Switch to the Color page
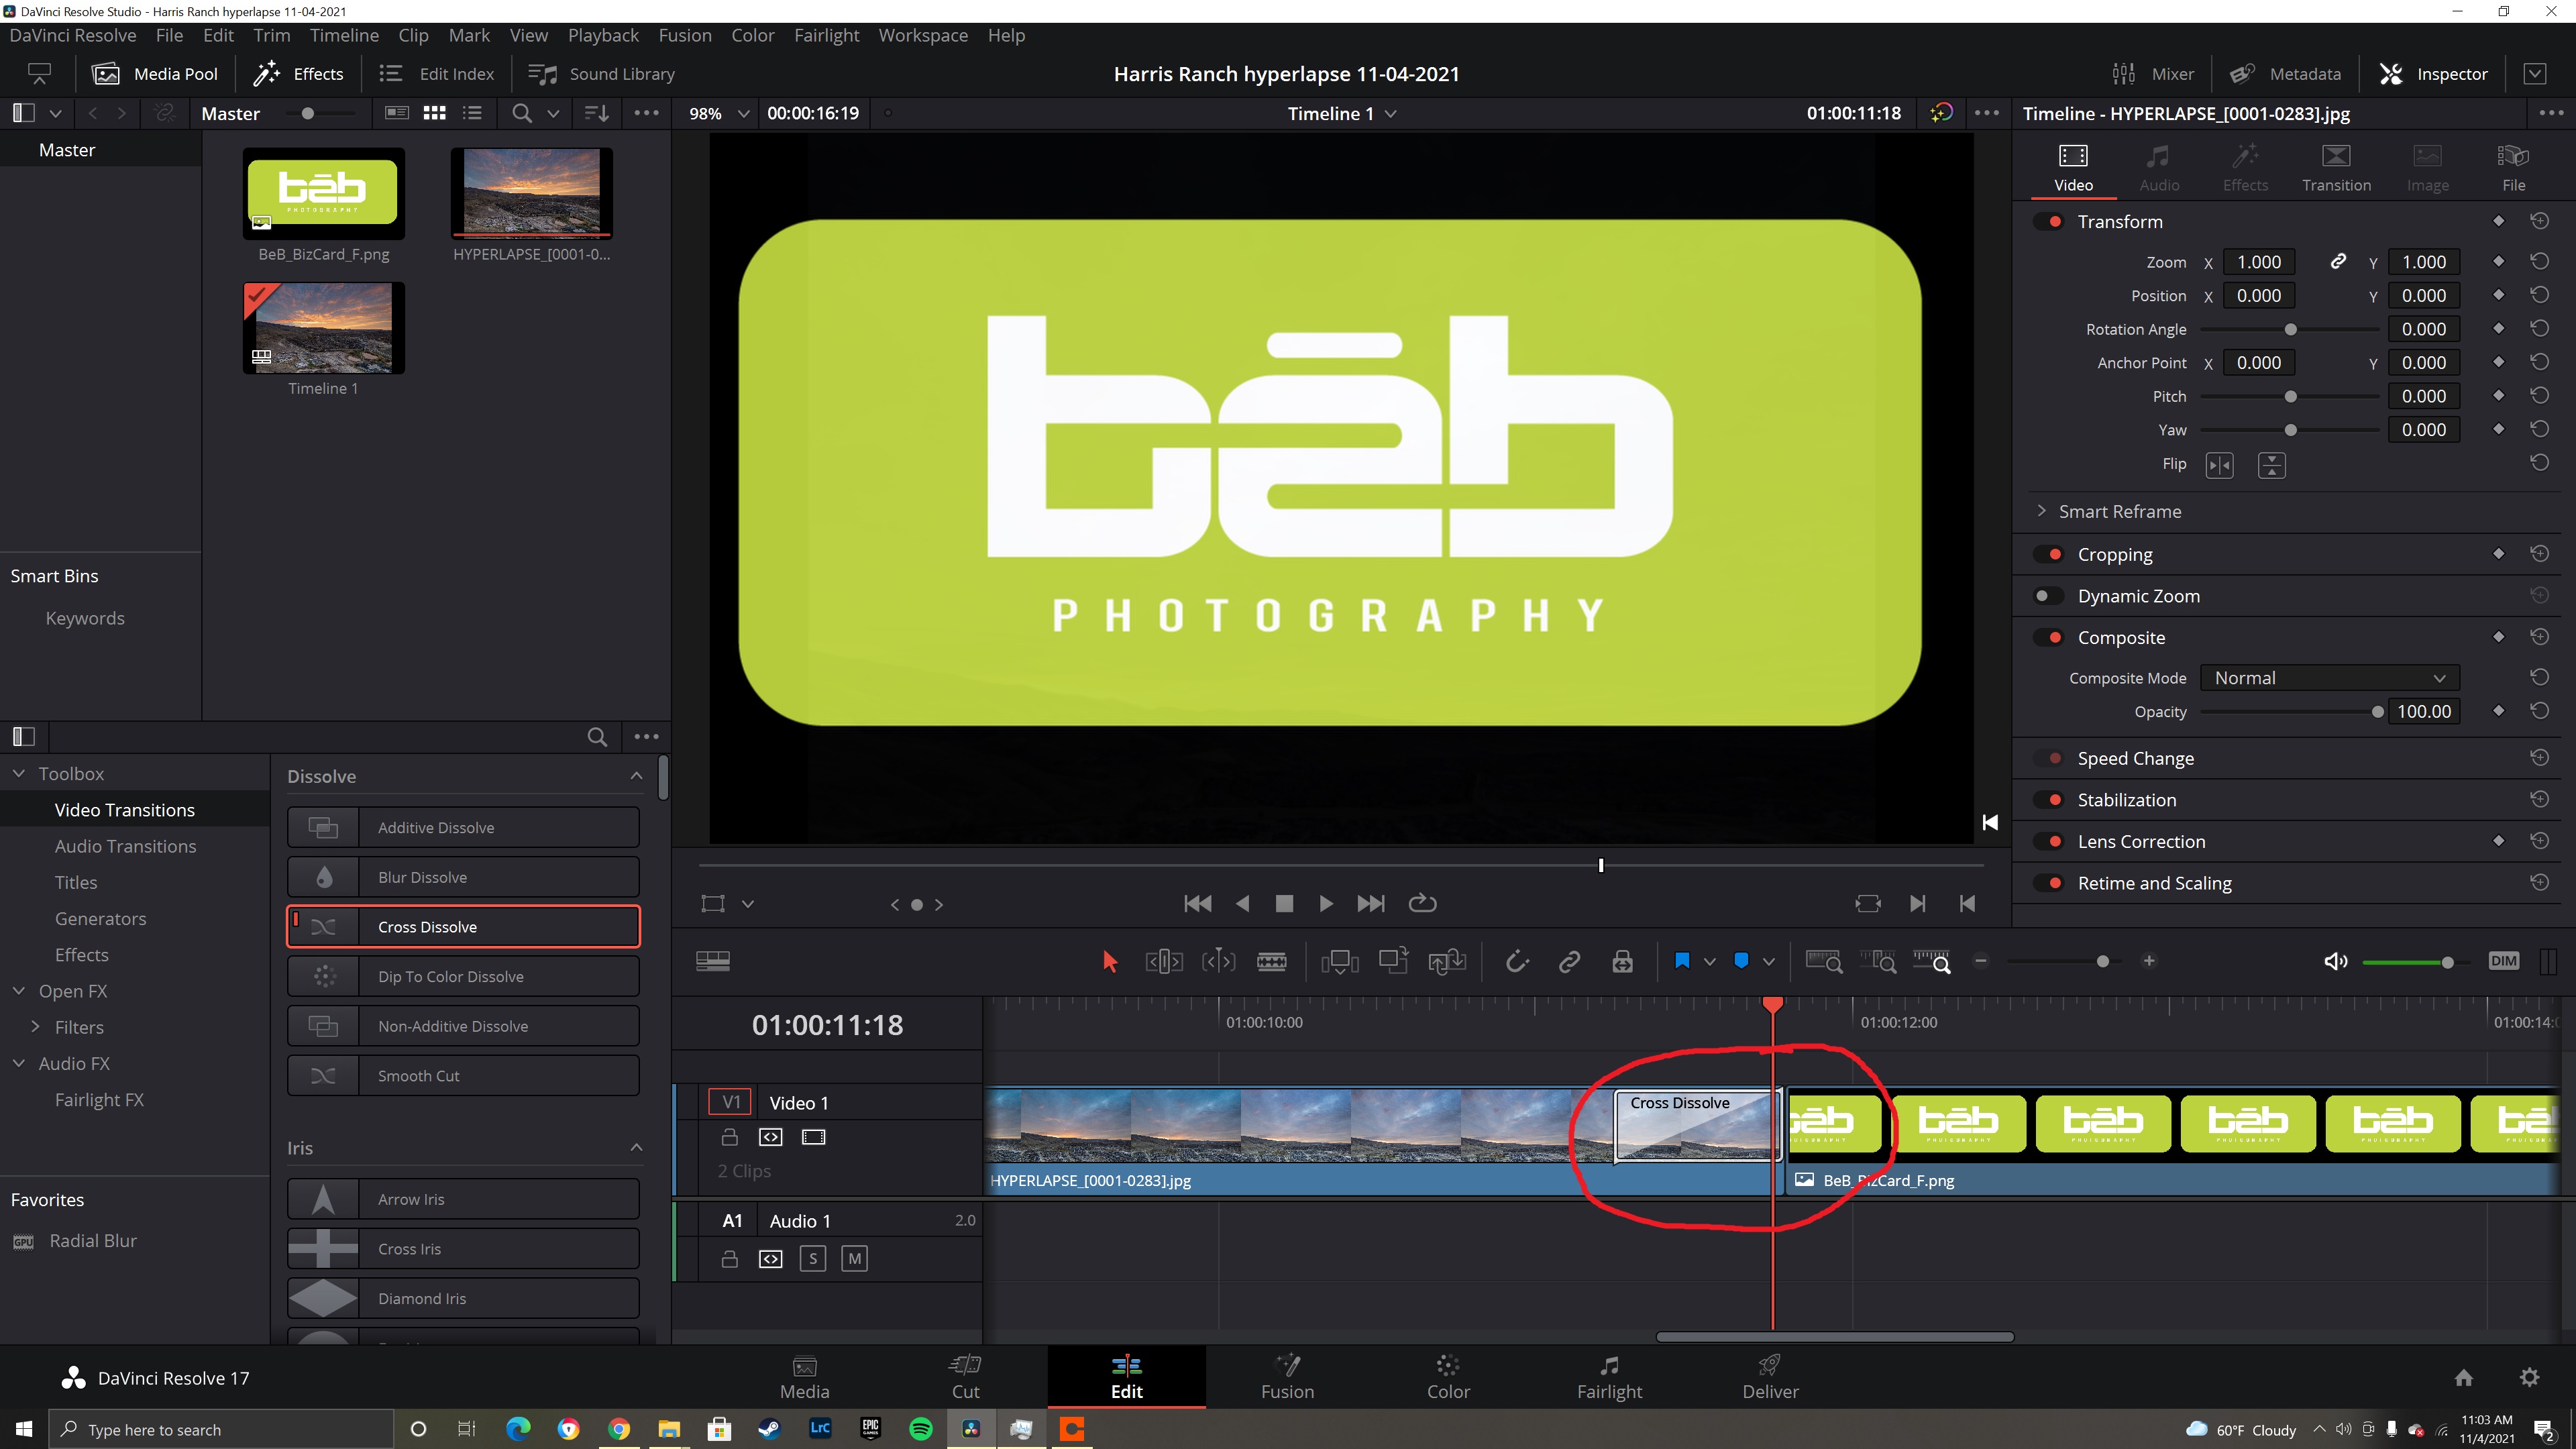Image resolution: width=2576 pixels, height=1449 pixels. tap(1447, 1377)
